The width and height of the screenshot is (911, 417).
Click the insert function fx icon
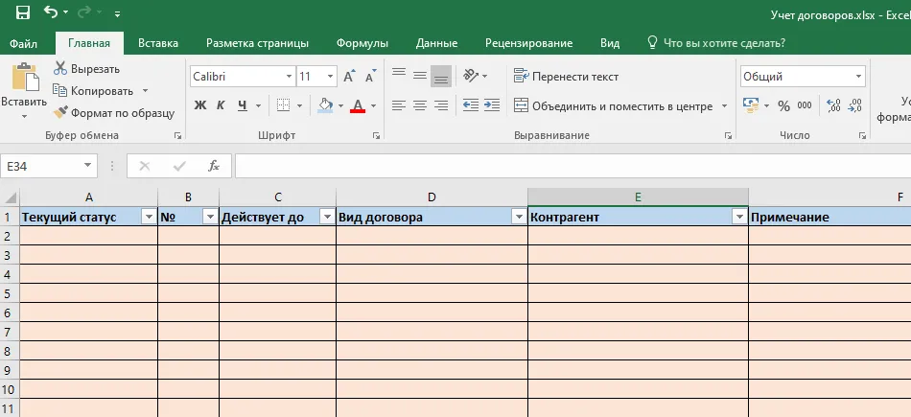214,166
